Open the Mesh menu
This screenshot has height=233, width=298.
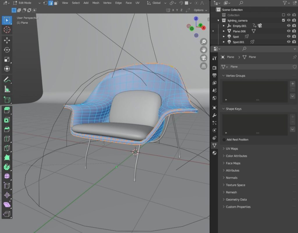pos(95,3)
